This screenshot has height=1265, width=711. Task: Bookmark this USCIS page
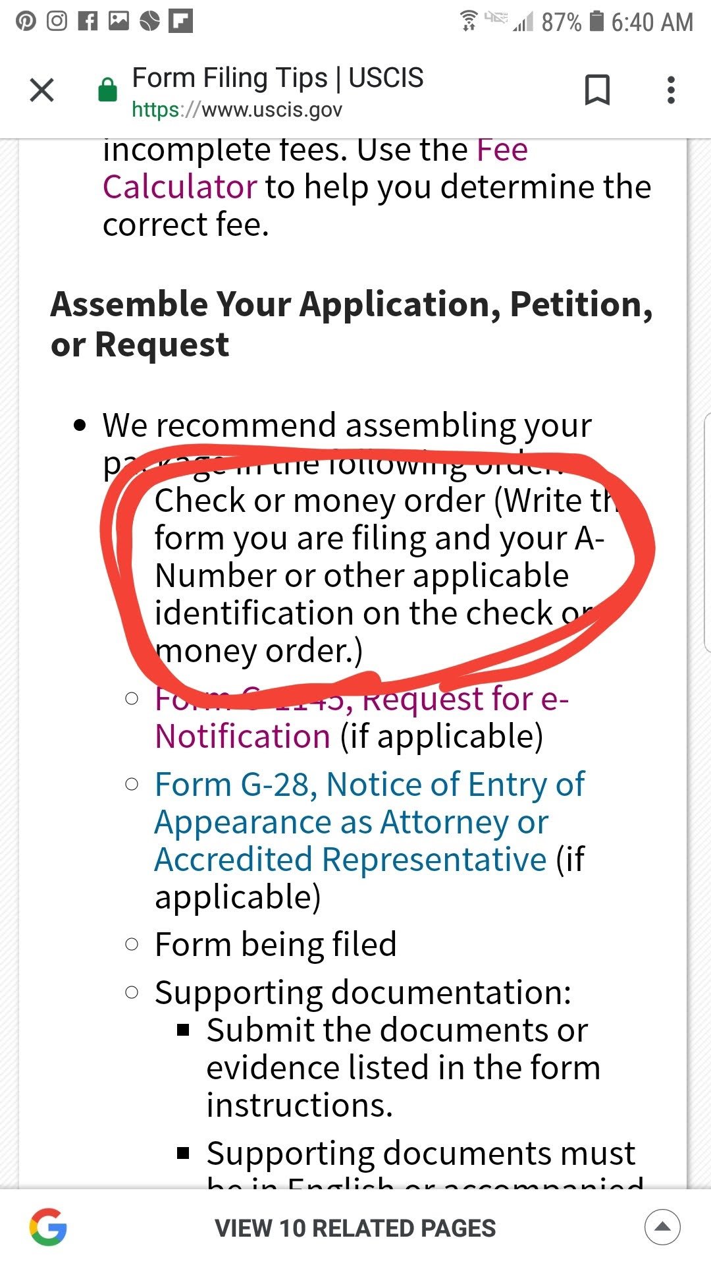click(x=597, y=90)
